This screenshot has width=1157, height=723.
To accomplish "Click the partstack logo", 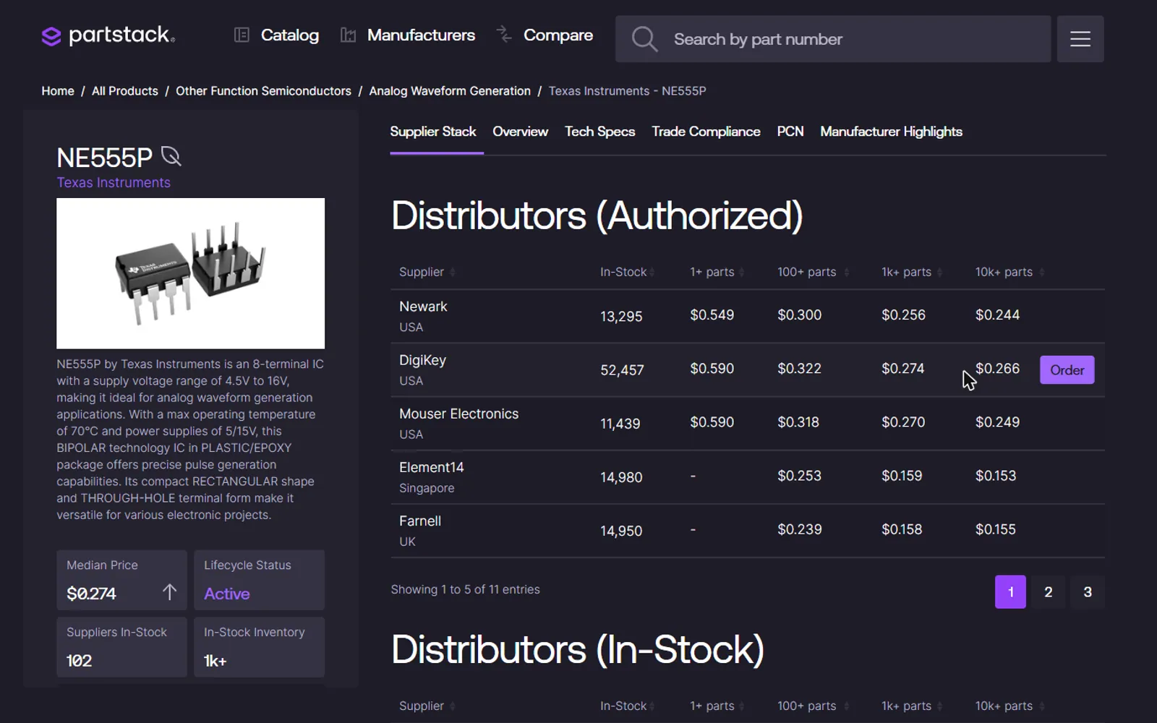I will click(x=108, y=35).
